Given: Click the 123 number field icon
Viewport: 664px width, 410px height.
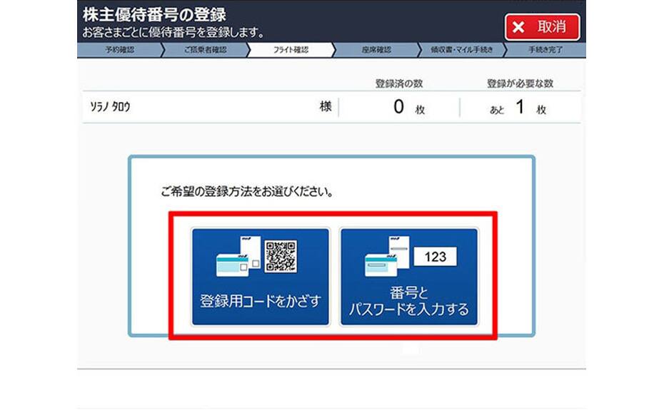Looking at the screenshot, I should click(436, 257).
